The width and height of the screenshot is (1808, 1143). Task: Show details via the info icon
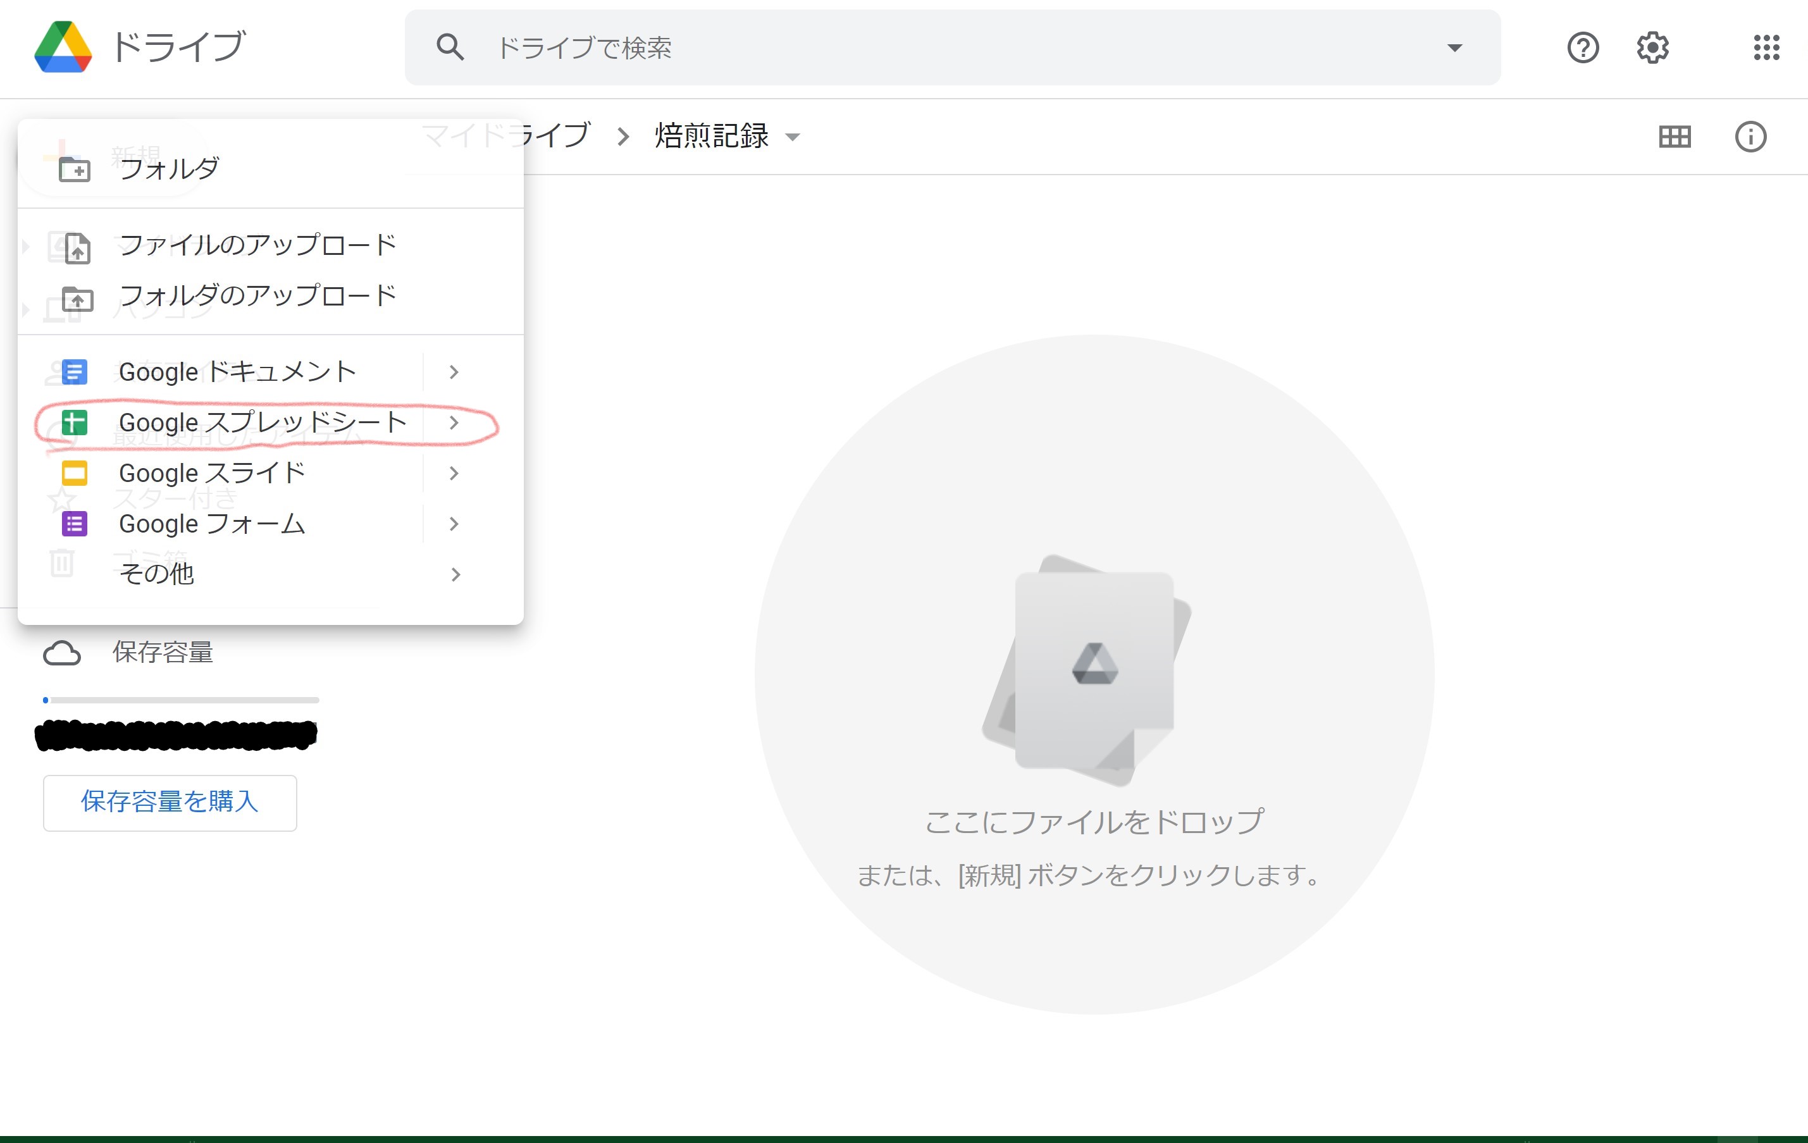click(x=1750, y=137)
